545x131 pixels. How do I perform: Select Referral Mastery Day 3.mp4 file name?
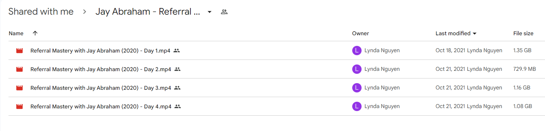pos(101,88)
